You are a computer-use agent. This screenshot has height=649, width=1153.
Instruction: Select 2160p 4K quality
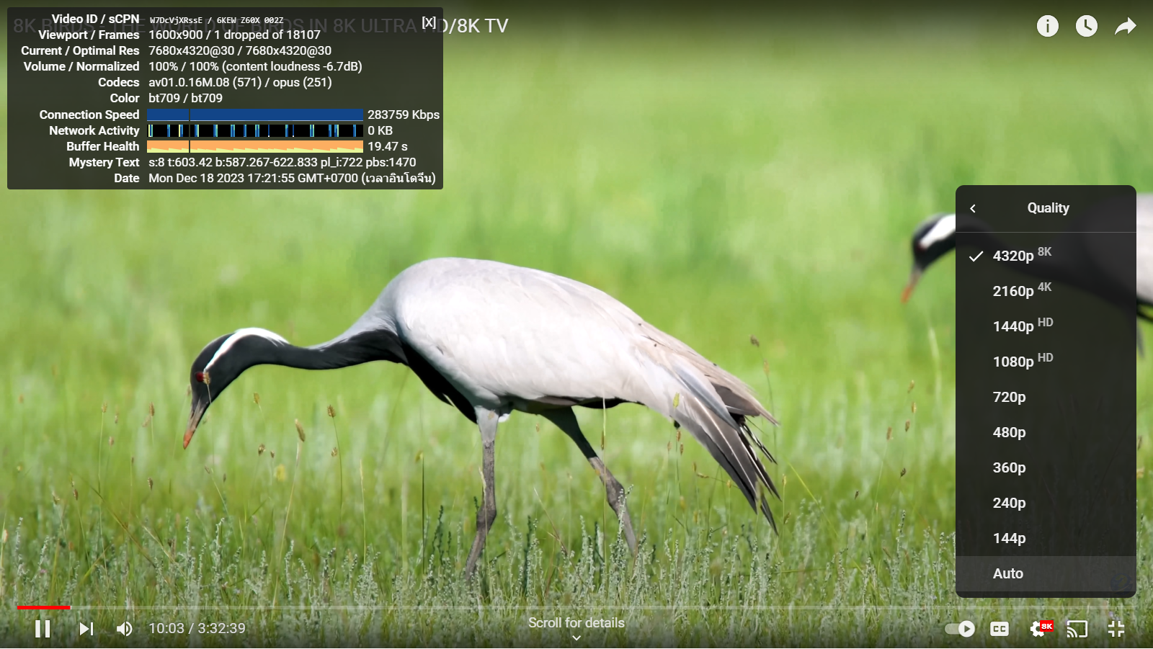click(1046, 291)
